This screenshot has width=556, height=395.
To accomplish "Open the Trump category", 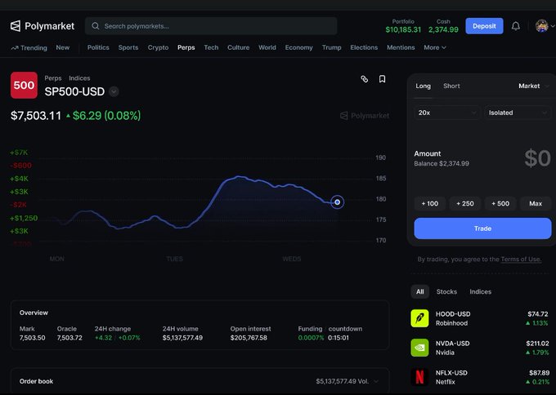I will [x=331, y=47].
